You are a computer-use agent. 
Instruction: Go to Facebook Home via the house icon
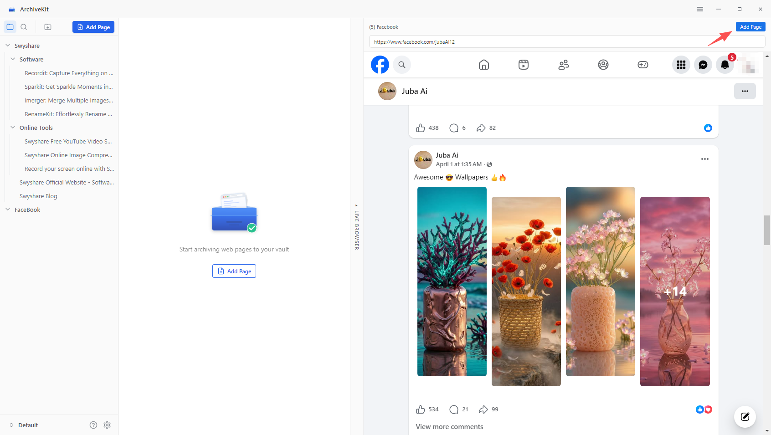point(483,65)
